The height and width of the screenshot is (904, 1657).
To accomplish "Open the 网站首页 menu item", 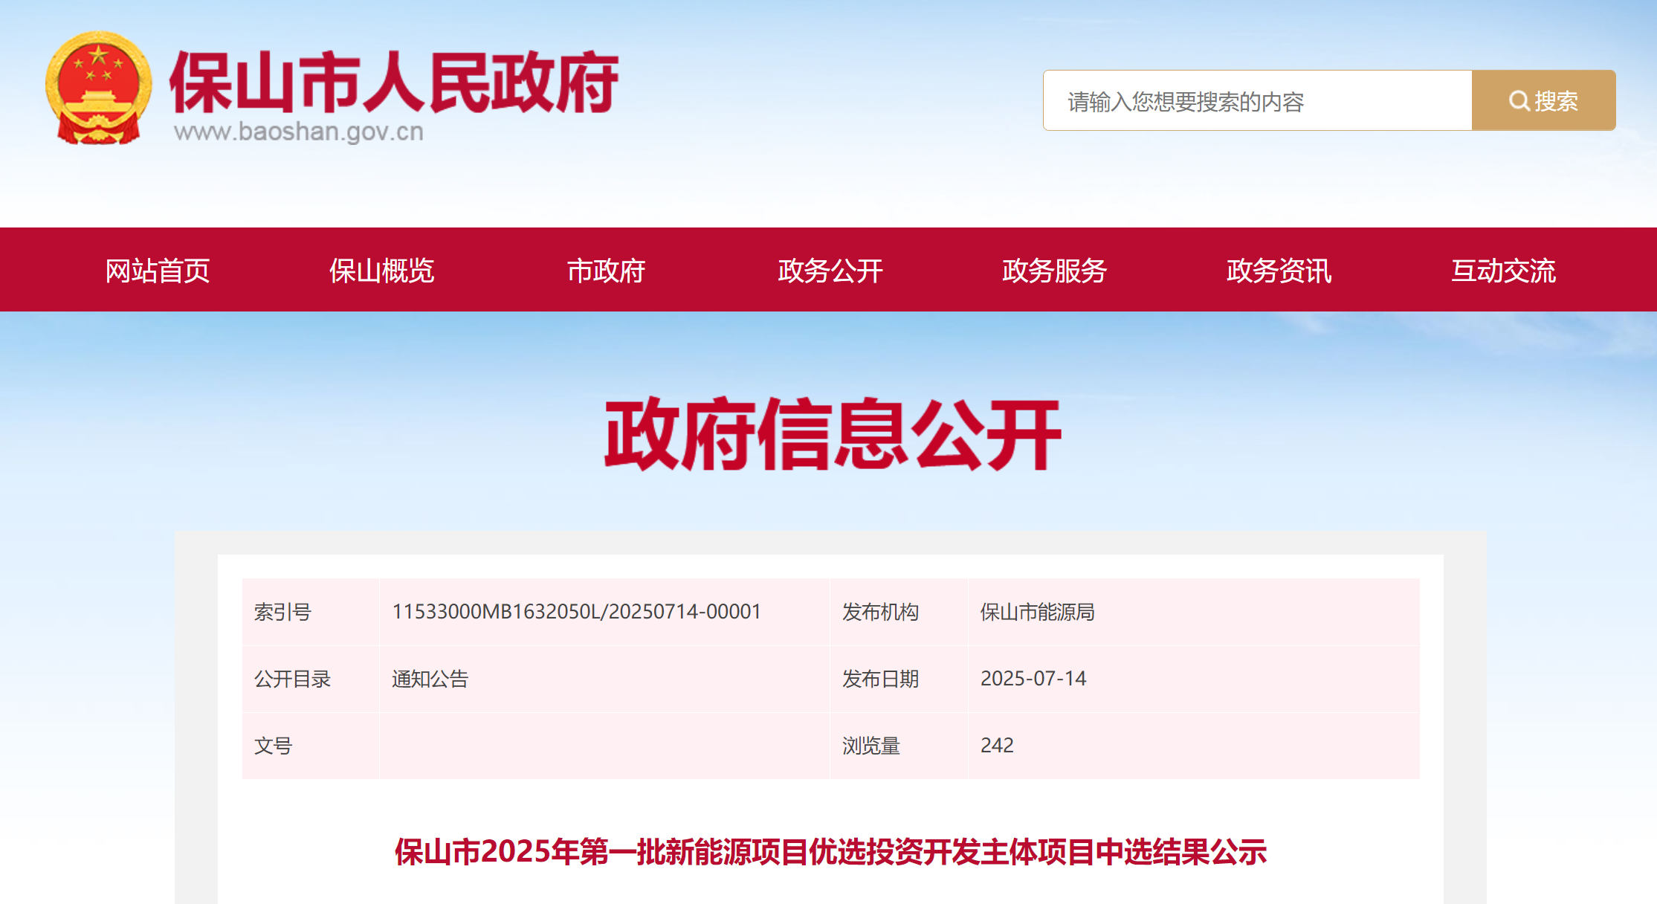I will click(158, 270).
